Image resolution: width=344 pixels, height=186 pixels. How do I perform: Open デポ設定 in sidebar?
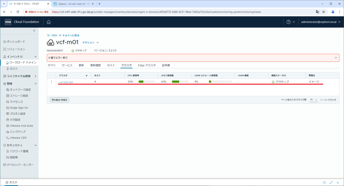click(x=13, y=120)
